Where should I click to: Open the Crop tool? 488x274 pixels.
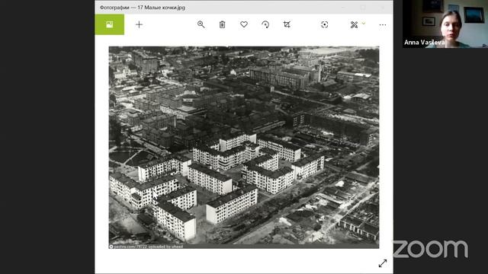coord(287,24)
